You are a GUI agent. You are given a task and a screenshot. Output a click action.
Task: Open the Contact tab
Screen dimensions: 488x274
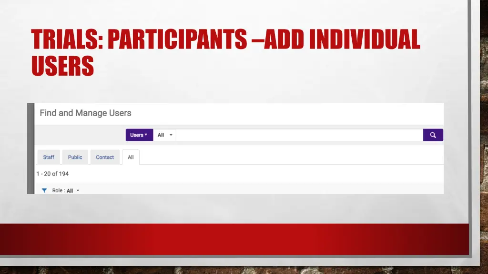[105, 157]
